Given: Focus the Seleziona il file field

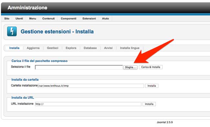Looking at the screenshot, I should (x=79, y=67).
